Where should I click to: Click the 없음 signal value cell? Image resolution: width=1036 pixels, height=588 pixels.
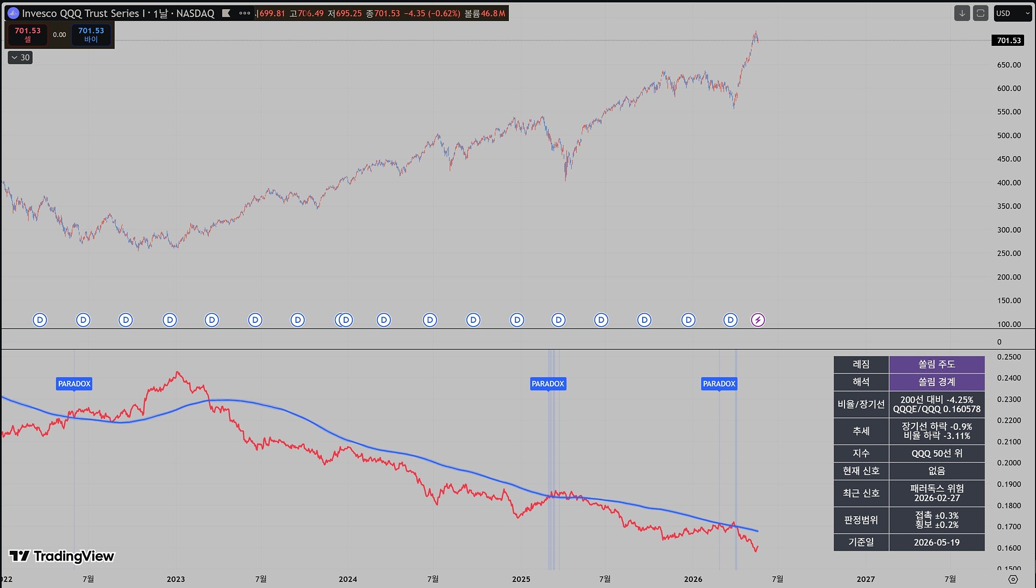937,471
